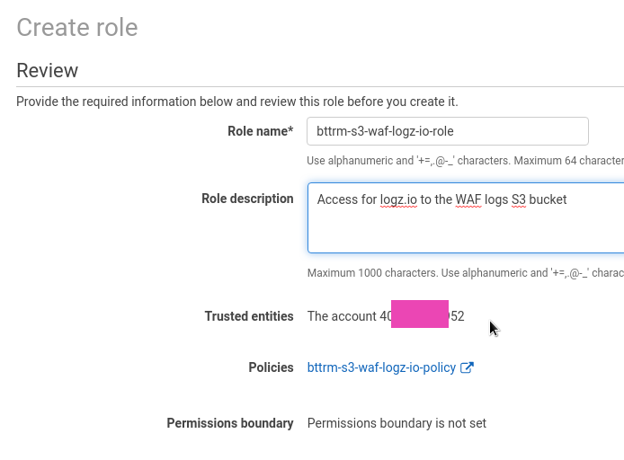The height and width of the screenshot is (460, 624).
Task: Click the Maximum 1000 characters hint text
Action: tap(466, 273)
